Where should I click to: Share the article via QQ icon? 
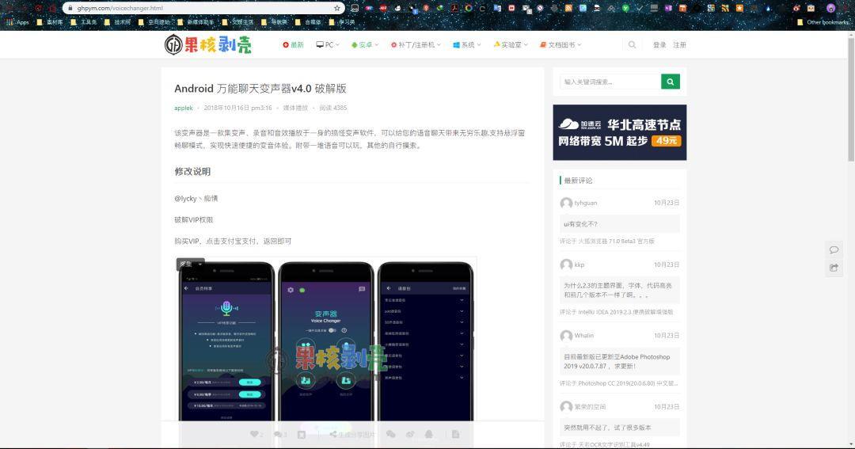[429, 434]
